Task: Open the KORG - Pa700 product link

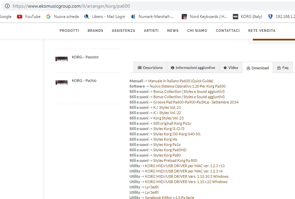Action: point(84,81)
